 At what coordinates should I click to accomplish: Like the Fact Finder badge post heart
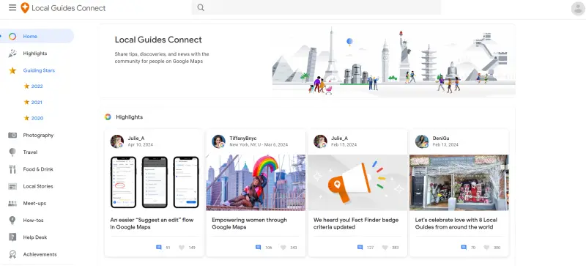pos(385,247)
